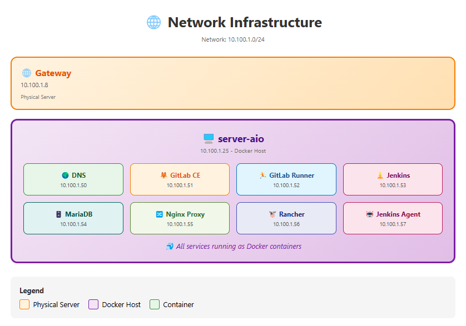Select the Gateway physical server panel
This screenshot has width=466, height=326.
[232, 83]
